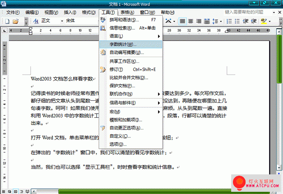Open a file with the folder icon
This screenshot has height=194, width=283.
tap(16, 21)
